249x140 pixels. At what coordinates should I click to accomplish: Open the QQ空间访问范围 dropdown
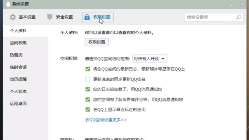(x=150, y=59)
